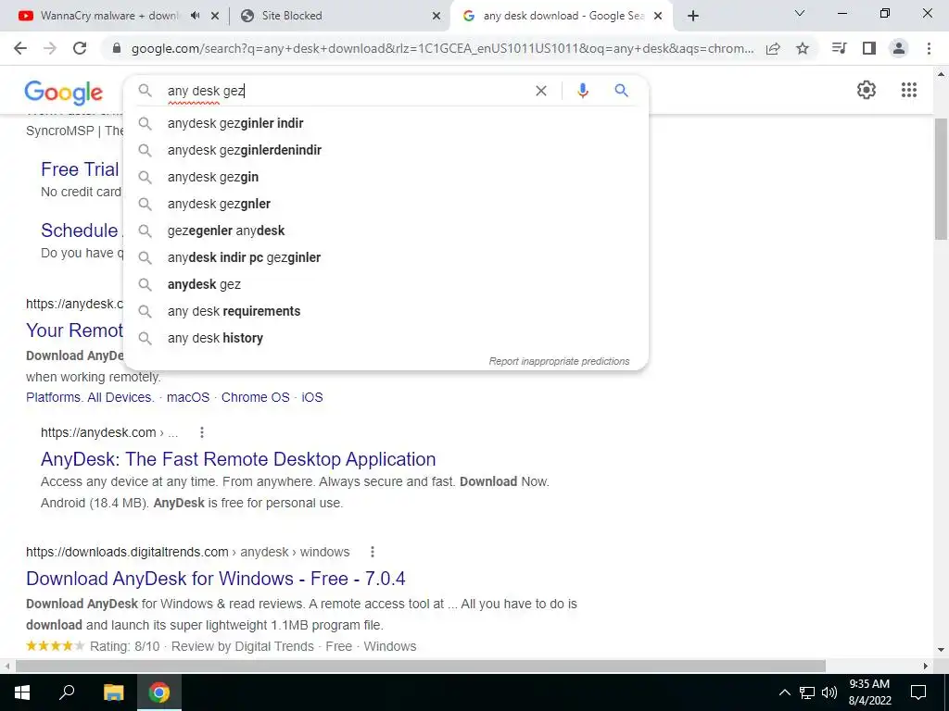Click the blue magnifier search button

[622, 91]
